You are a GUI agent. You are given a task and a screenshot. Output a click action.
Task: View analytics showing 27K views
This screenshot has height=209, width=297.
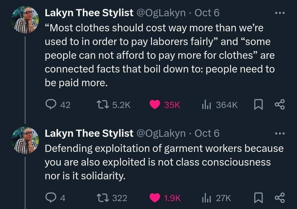206,198
